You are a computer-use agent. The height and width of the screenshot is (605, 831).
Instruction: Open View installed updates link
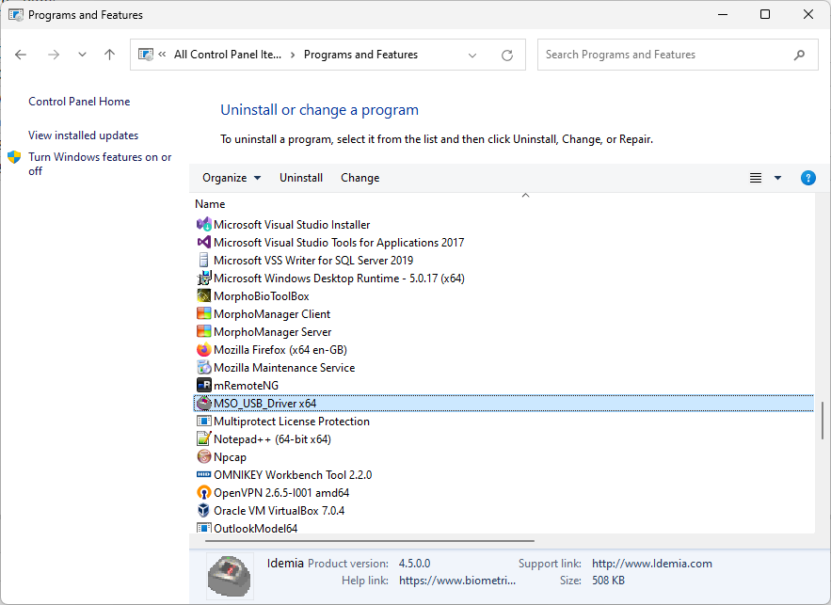83,135
